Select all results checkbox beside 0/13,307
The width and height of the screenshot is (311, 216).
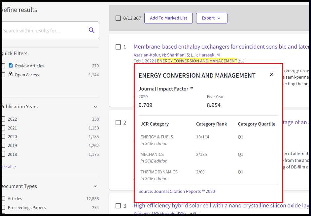coord(118,18)
